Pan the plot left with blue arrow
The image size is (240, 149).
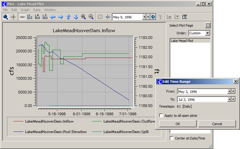[x=53, y=17]
